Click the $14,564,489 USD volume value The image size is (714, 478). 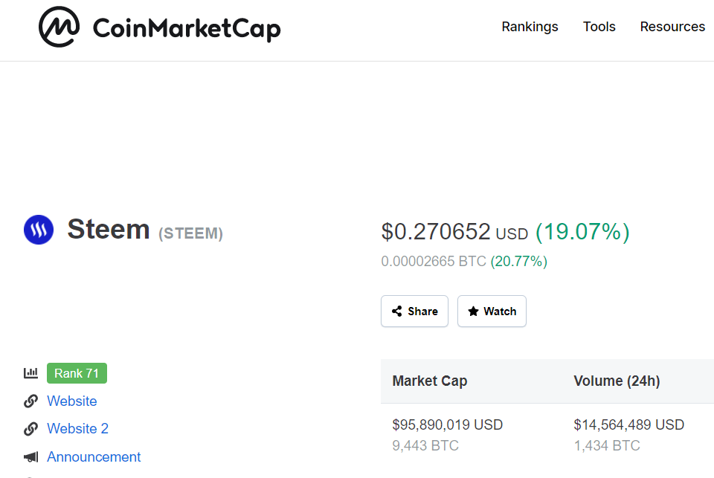coord(628,425)
